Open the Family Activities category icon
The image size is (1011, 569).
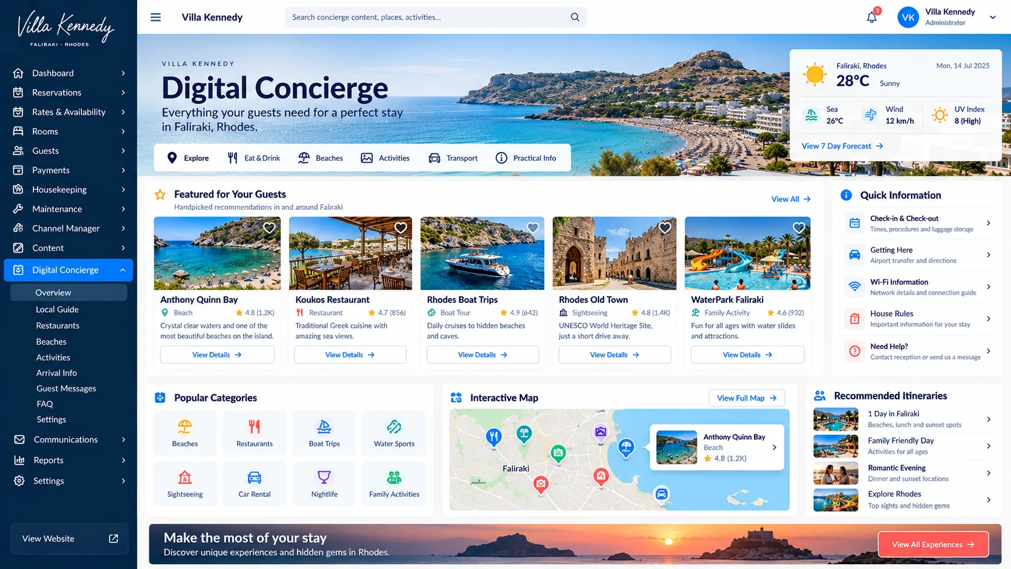point(394,477)
